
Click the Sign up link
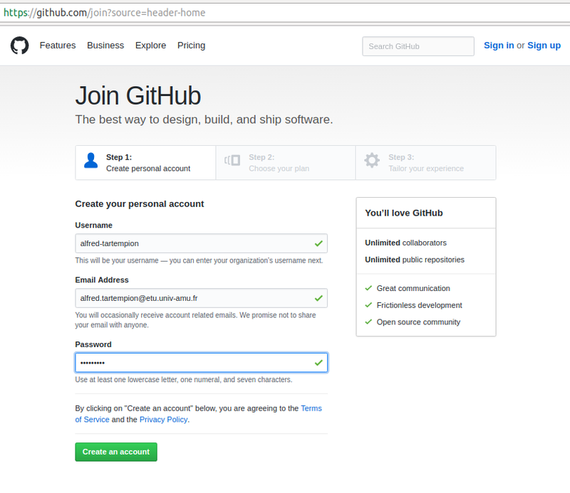544,46
